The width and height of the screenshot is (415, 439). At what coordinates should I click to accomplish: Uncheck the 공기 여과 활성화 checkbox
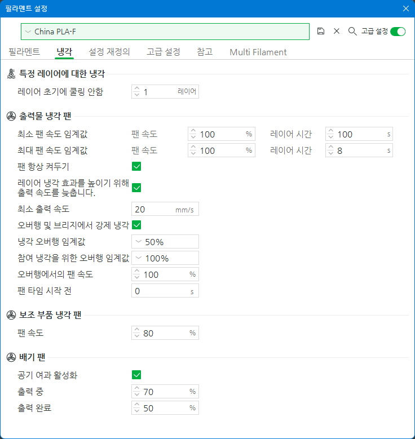point(136,375)
